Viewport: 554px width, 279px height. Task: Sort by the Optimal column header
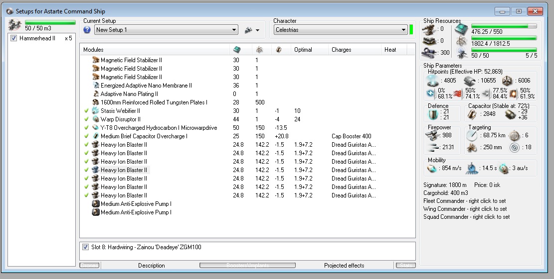(310, 50)
